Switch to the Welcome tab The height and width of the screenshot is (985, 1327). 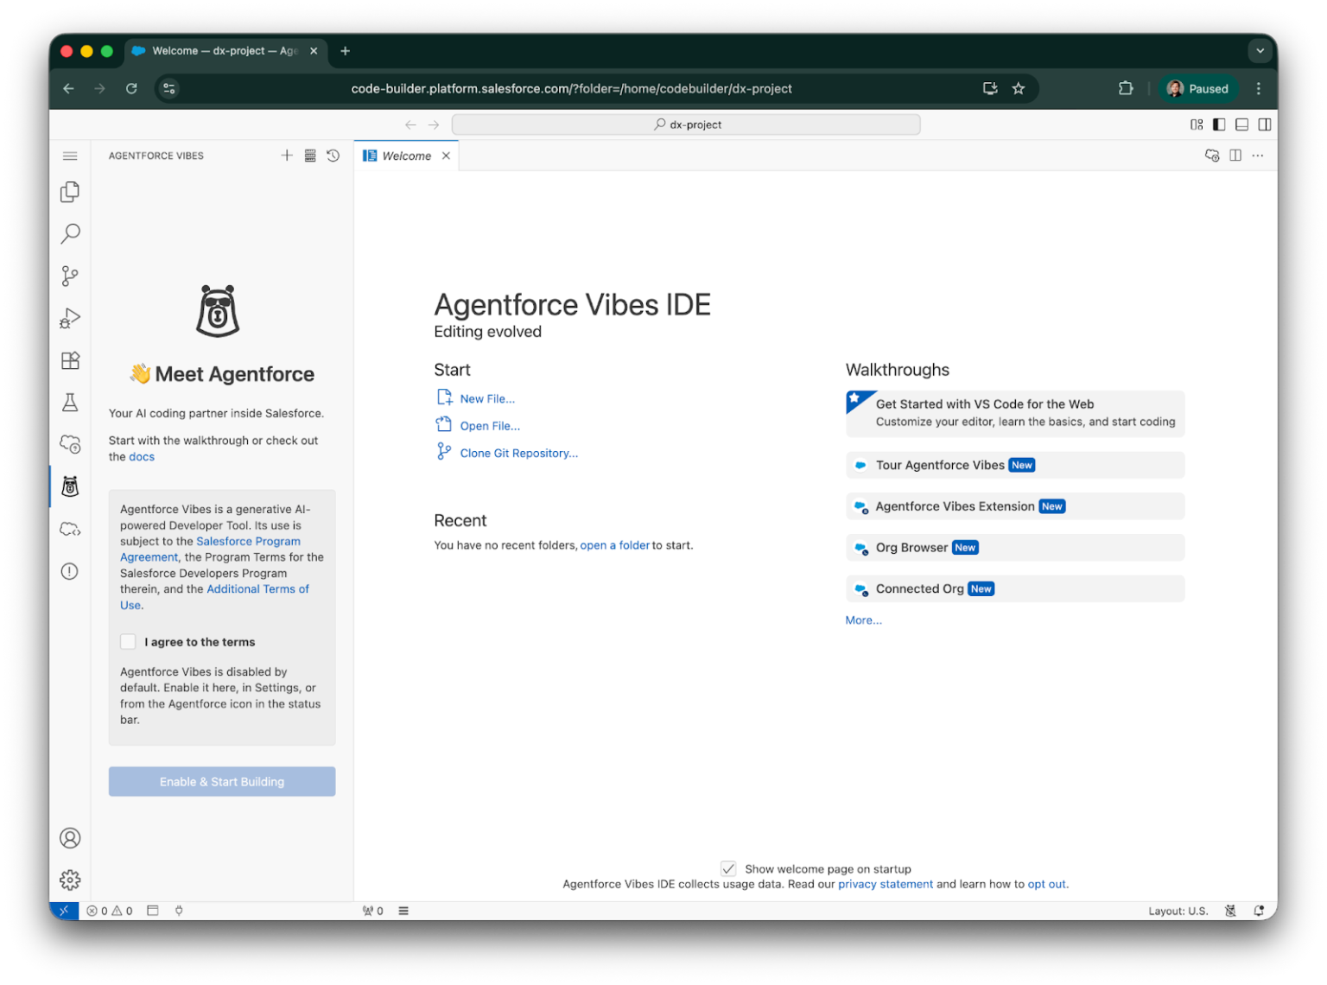(x=406, y=156)
